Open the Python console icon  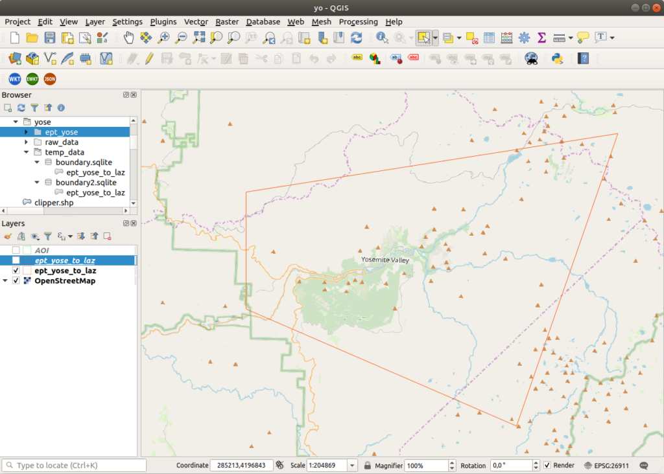point(557,58)
